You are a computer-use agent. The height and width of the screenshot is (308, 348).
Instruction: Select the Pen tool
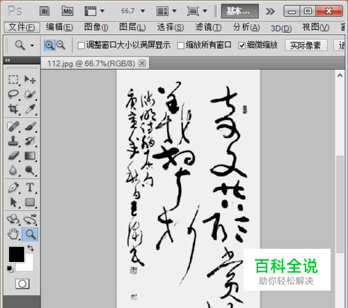pyautogui.click(x=13, y=187)
